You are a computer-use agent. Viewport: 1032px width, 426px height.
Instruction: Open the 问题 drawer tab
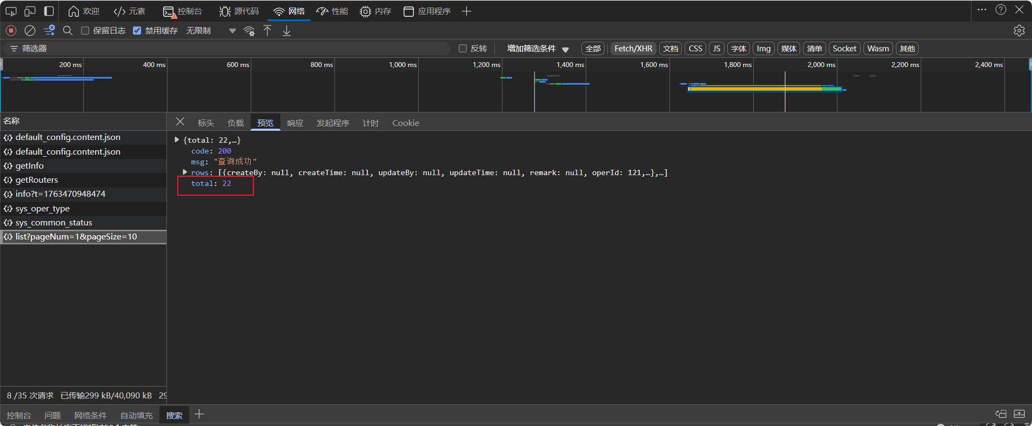pos(52,415)
